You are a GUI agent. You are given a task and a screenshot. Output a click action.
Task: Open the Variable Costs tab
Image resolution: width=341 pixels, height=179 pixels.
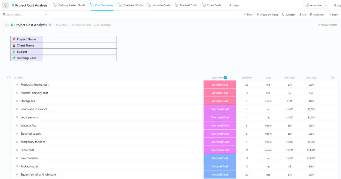click(159, 5)
